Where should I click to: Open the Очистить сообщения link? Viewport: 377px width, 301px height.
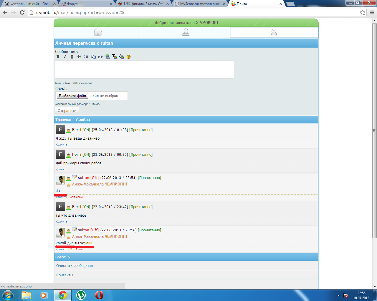coord(75,266)
